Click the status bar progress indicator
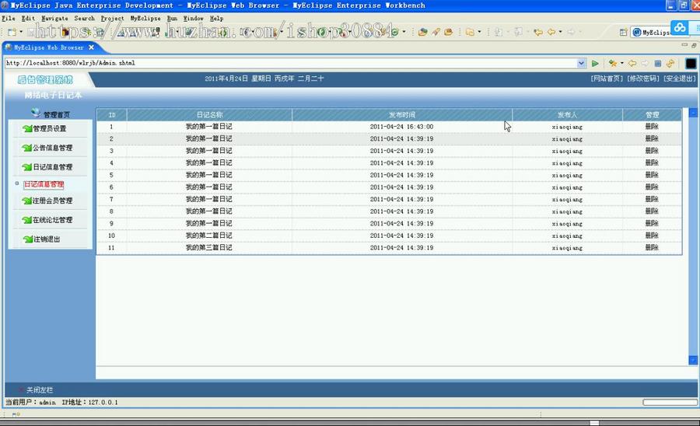This screenshot has width=700, height=426. (x=669, y=403)
